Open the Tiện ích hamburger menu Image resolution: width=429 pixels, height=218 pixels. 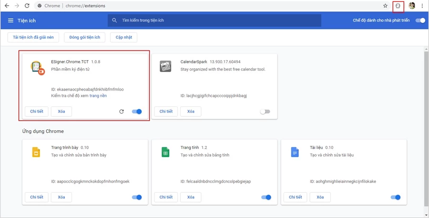(10, 21)
